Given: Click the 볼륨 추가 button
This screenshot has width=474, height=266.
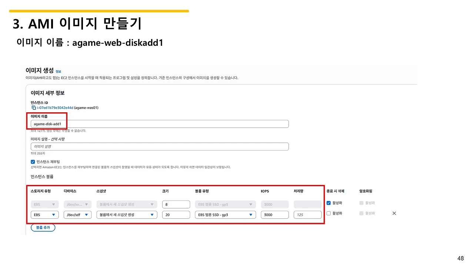Looking at the screenshot, I should click(x=43, y=228).
